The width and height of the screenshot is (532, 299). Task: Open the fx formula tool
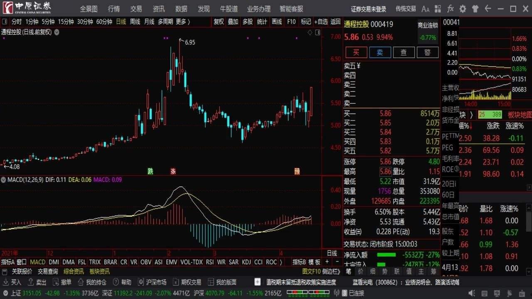pyautogui.click(x=450, y=9)
